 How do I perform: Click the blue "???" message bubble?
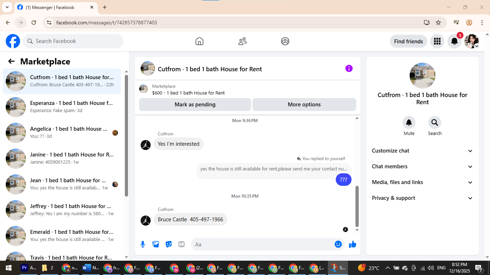pos(344,180)
